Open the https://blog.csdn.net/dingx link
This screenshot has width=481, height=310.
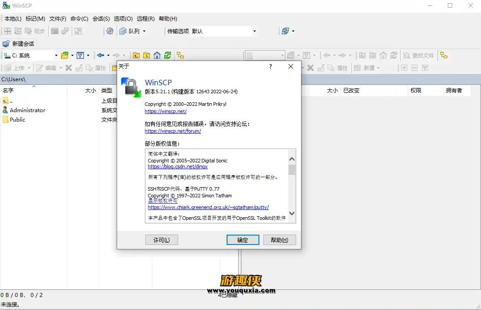coord(178,166)
